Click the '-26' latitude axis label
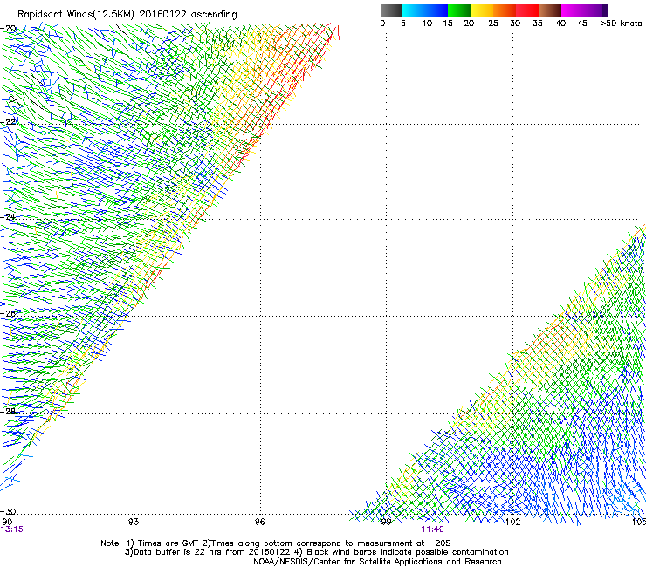 click(x=9, y=314)
